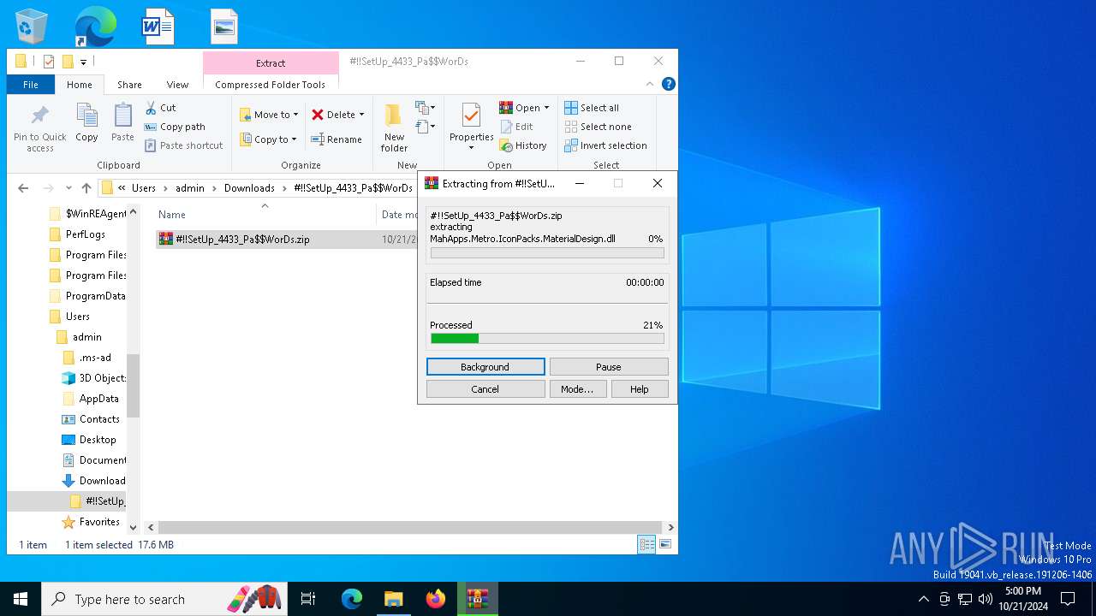Open the Open button dropdown arrow

tap(546, 108)
